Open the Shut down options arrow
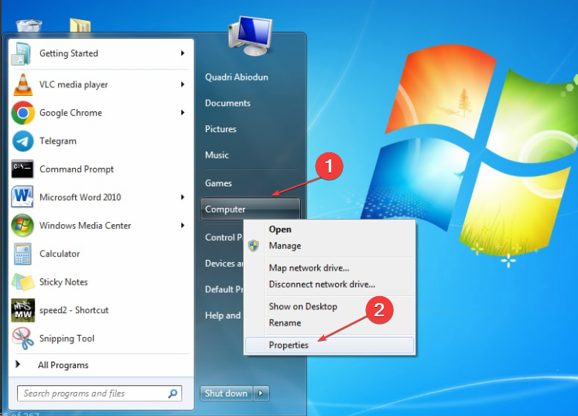 [x=261, y=393]
